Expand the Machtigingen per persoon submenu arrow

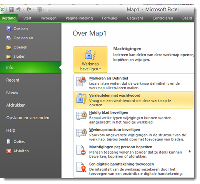190,151
